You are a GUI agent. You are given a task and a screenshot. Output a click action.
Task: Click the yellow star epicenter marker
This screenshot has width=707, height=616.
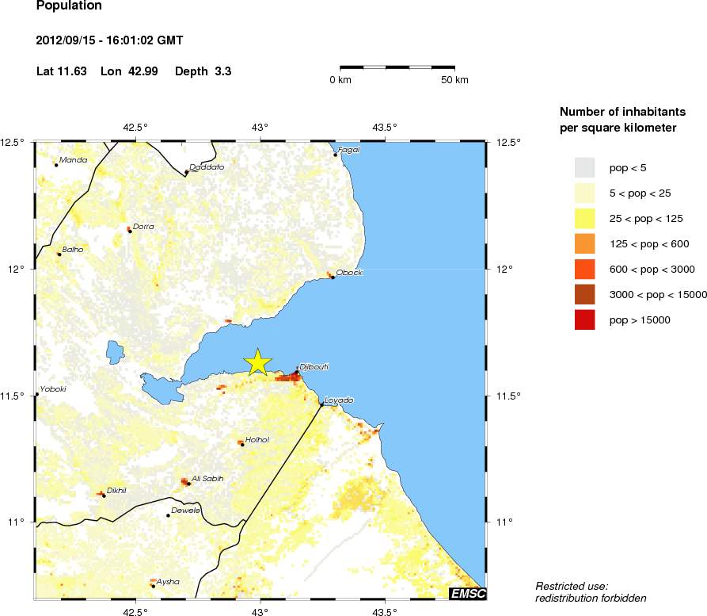[x=257, y=362]
